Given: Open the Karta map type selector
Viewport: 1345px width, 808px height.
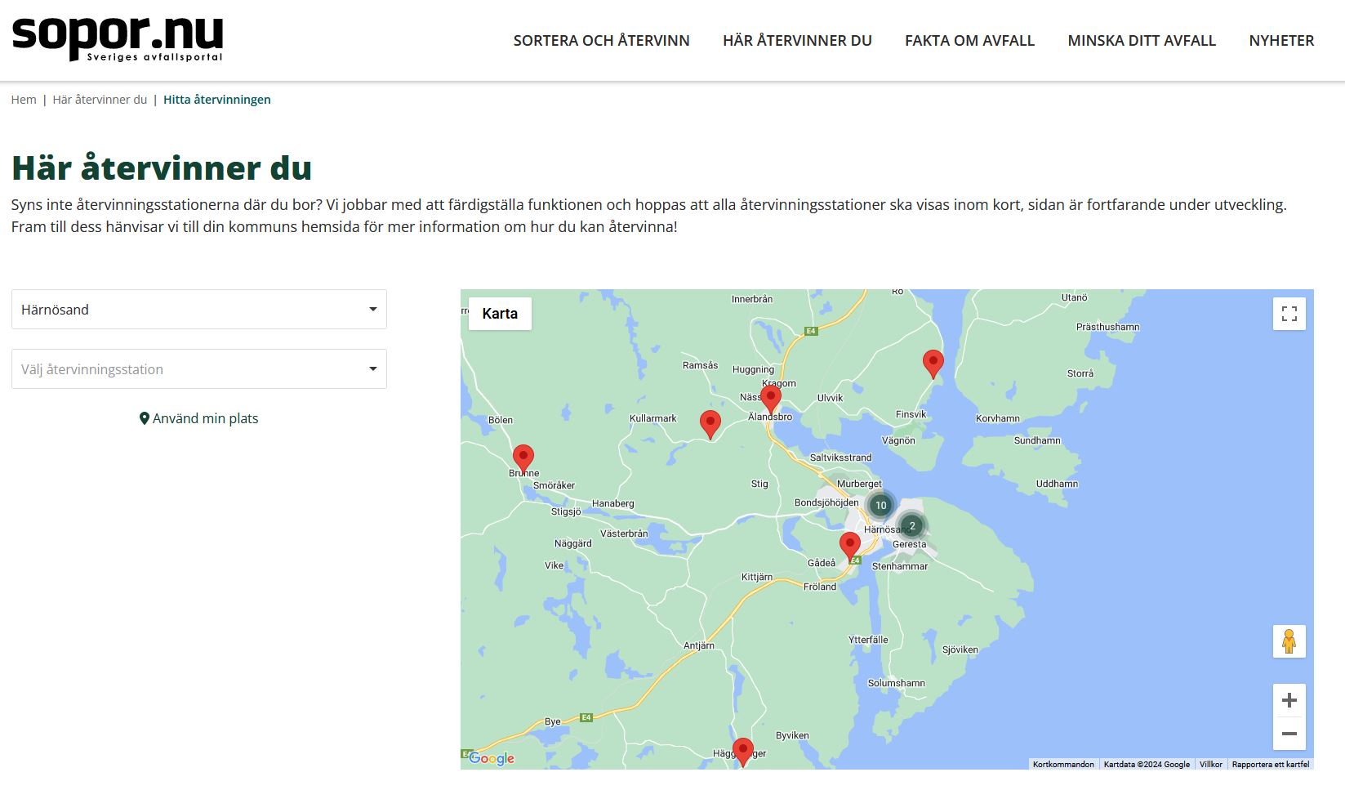Looking at the screenshot, I should (x=500, y=314).
